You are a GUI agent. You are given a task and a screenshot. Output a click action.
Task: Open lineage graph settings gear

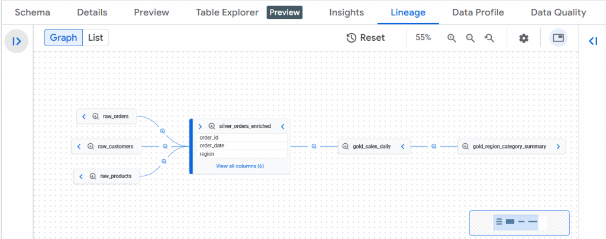pyautogui.click(x=524, y=38)
